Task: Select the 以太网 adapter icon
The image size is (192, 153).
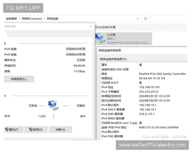Action: pos(100,39)
